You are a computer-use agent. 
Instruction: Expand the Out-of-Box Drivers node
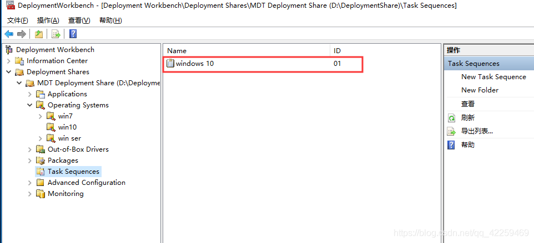pyautogui.click(x=30, y=149)
